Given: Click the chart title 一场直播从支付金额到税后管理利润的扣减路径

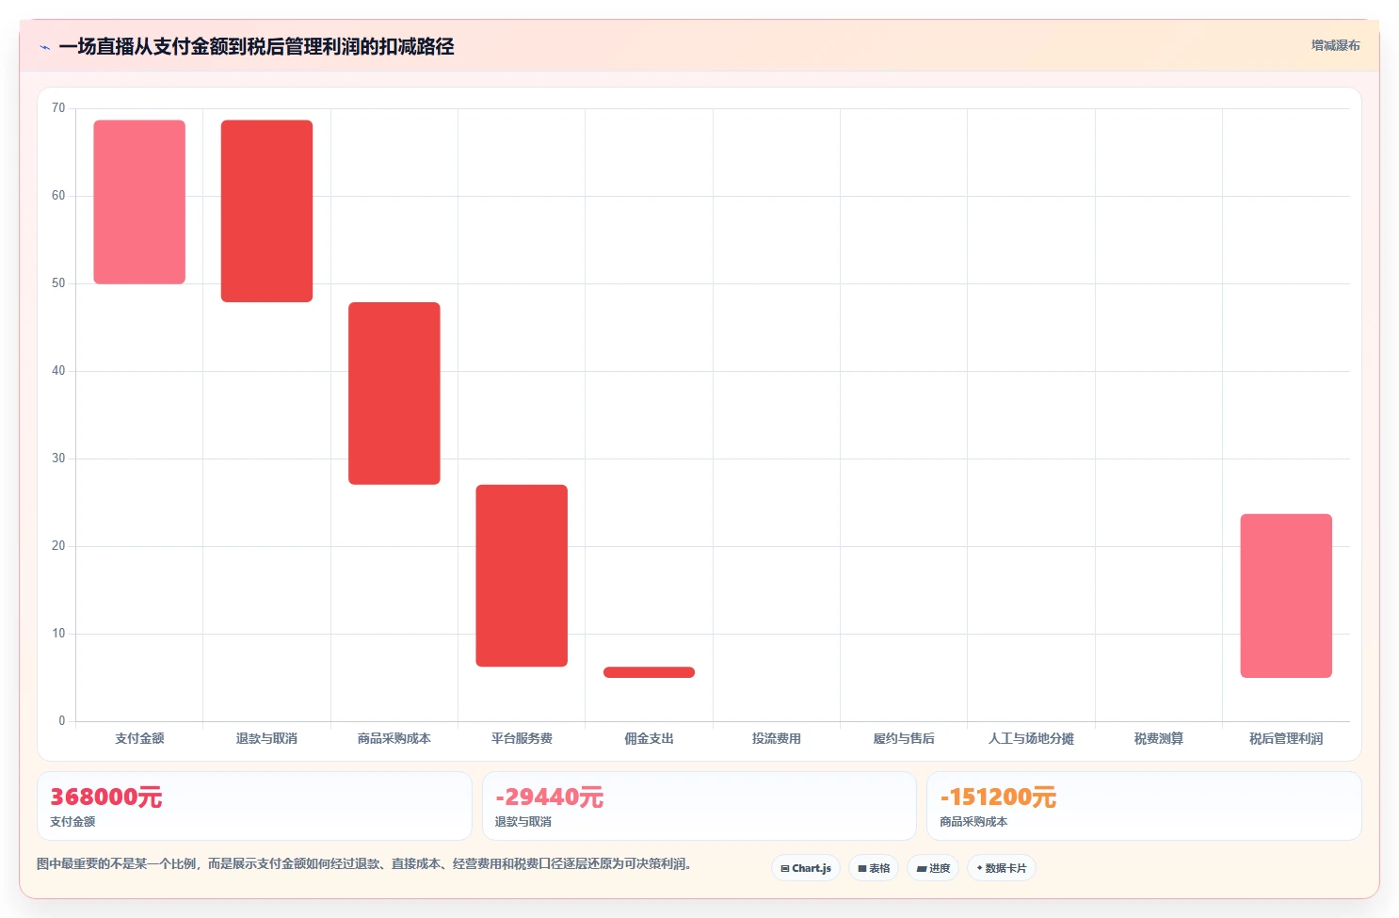Looking at the screenshot, I should pos(256,46).
